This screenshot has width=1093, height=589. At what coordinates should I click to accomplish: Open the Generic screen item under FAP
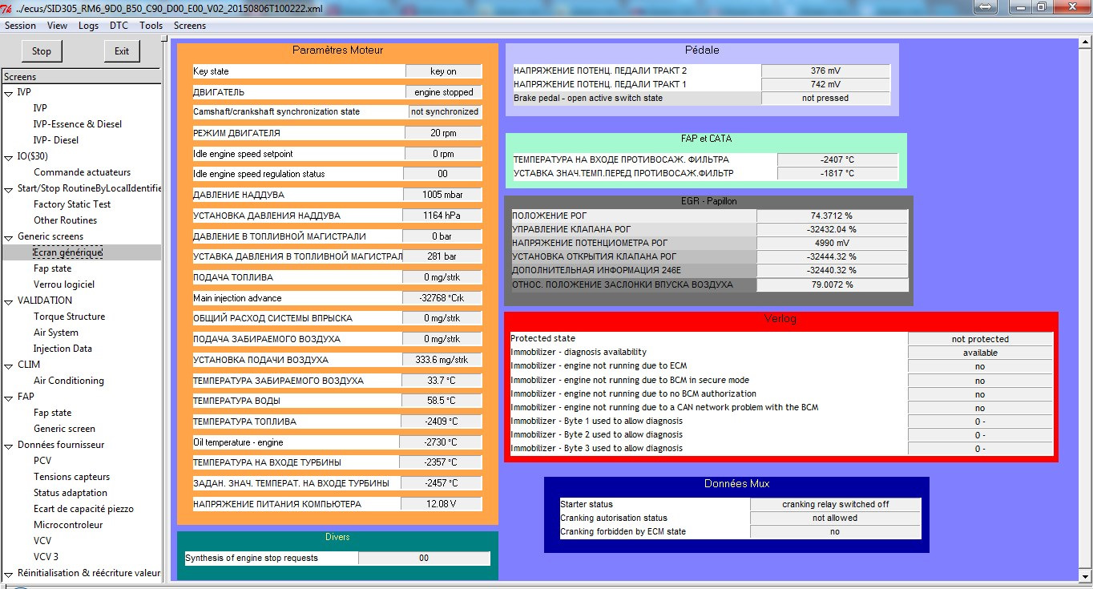point(65,429)
